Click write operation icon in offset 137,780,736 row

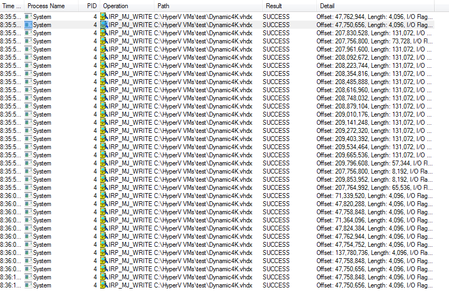[x=103, y=253]
